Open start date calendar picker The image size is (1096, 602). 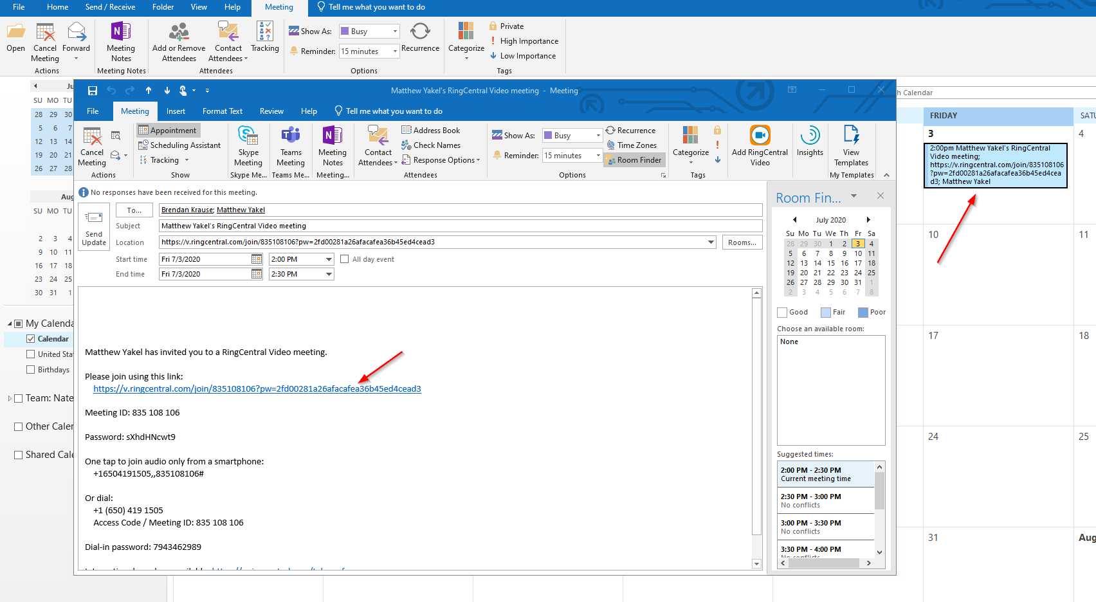pos(257,259)
